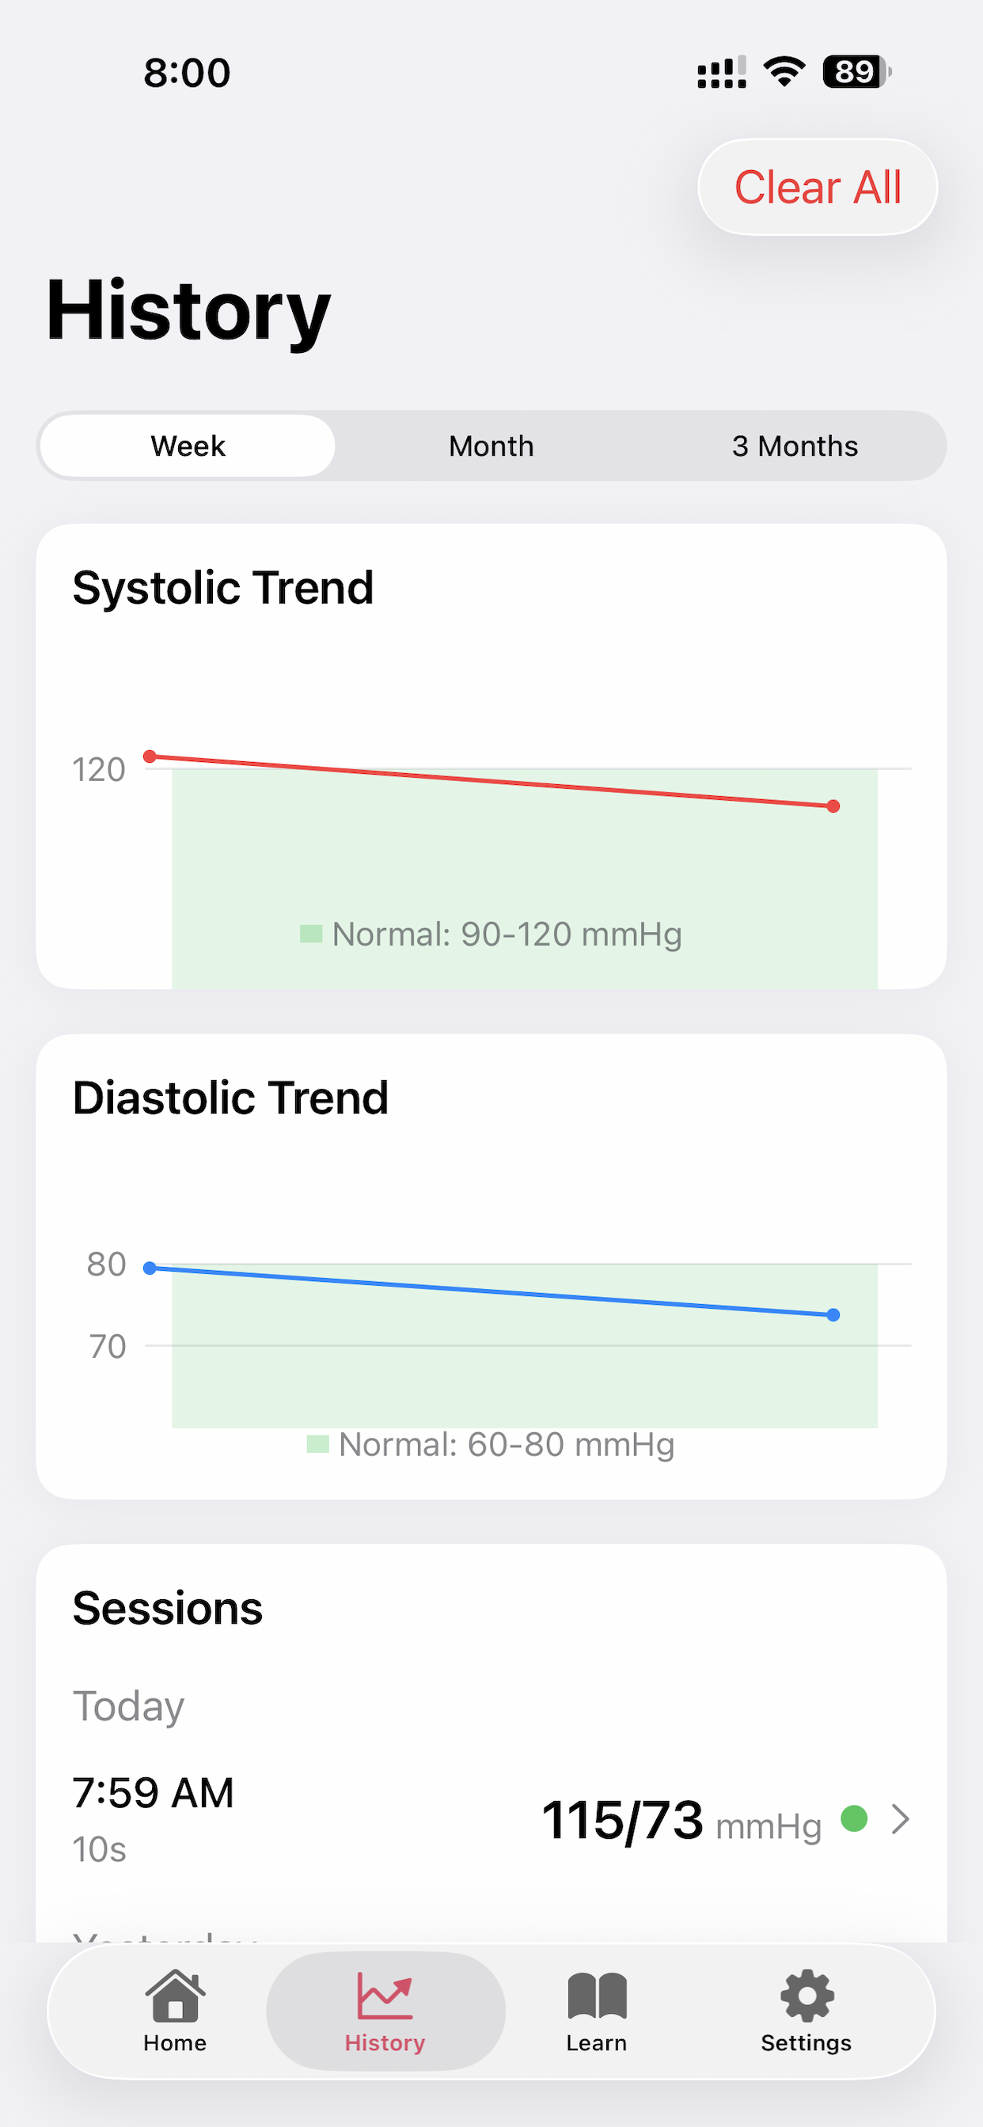983x2127 pixels.
Task: Tap the green Normal: 90-120 mmHg legend swatch
Action: click(313, 934)
